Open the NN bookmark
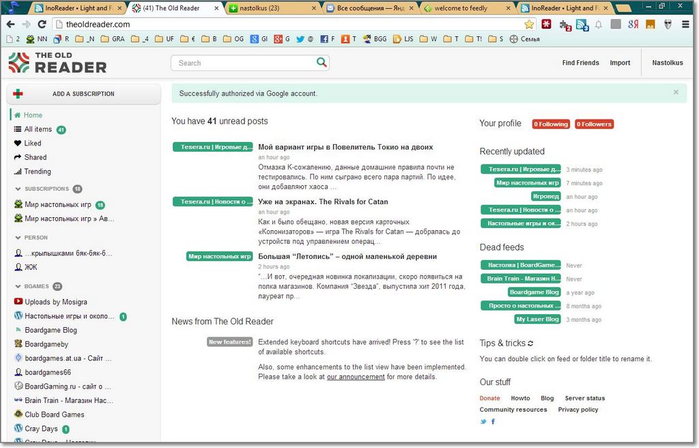Image resolution: width=699 pixels, height=448 pixels. [37, 39]
